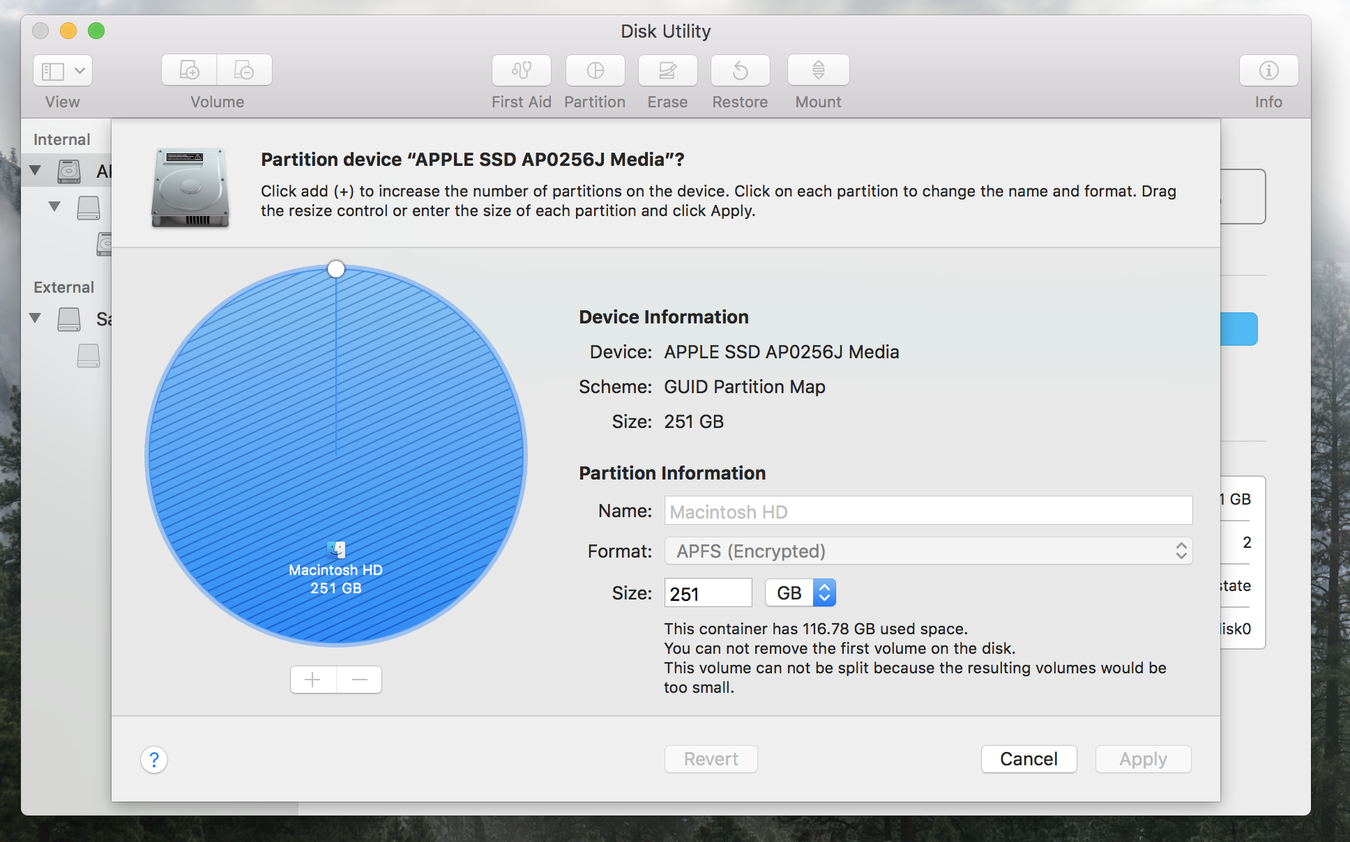Click the Restore toolbar icon

pos(740,70)
